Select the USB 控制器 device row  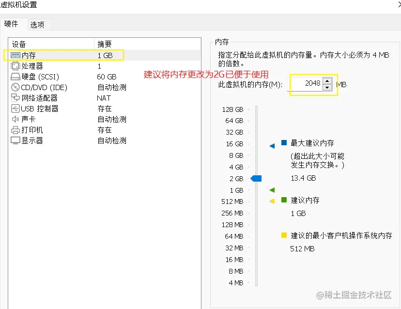pos(104,108)
